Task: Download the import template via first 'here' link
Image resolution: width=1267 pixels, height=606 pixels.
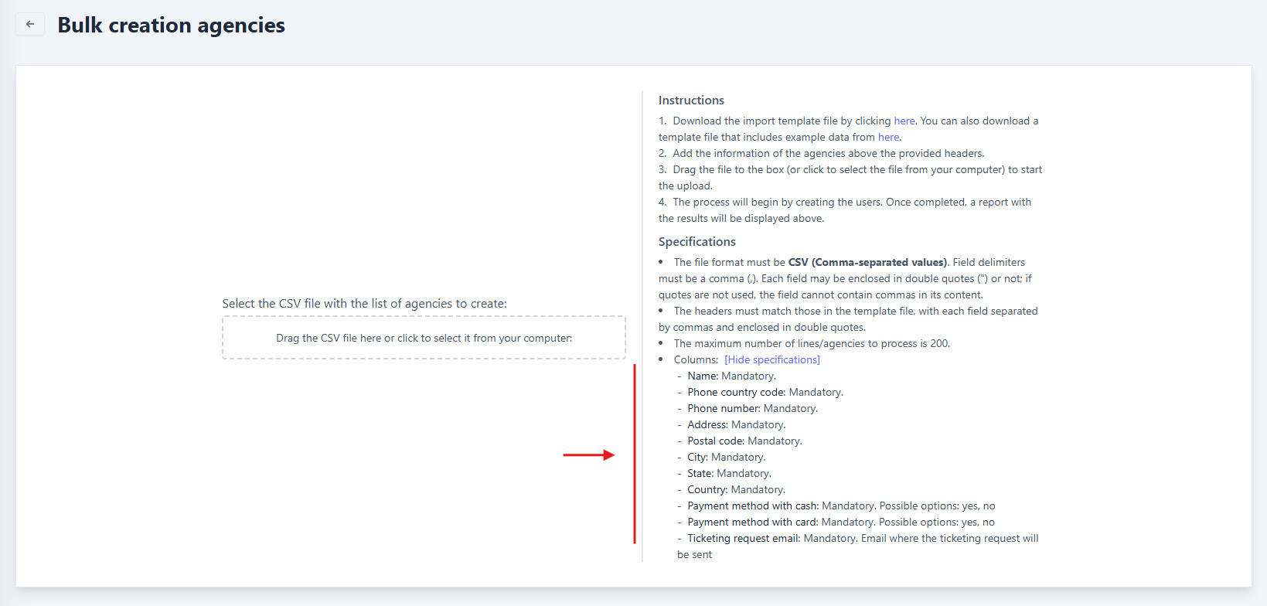Action: (x=904, y=121)
